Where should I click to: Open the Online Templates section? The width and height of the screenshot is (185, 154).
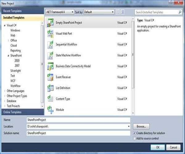23,112
